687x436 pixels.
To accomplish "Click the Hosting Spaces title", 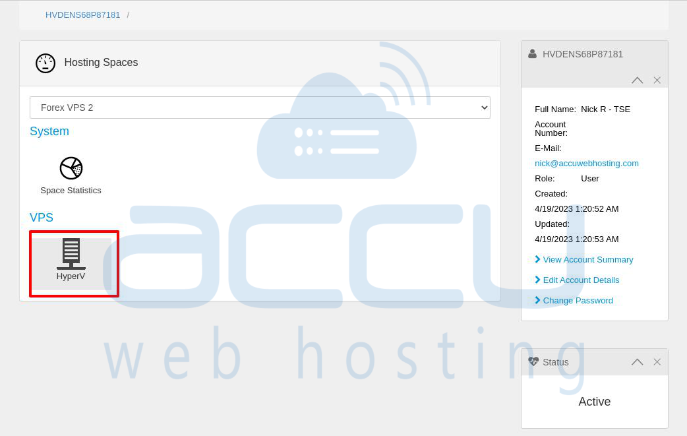I will pyautogui.click(x=102, y=63).
